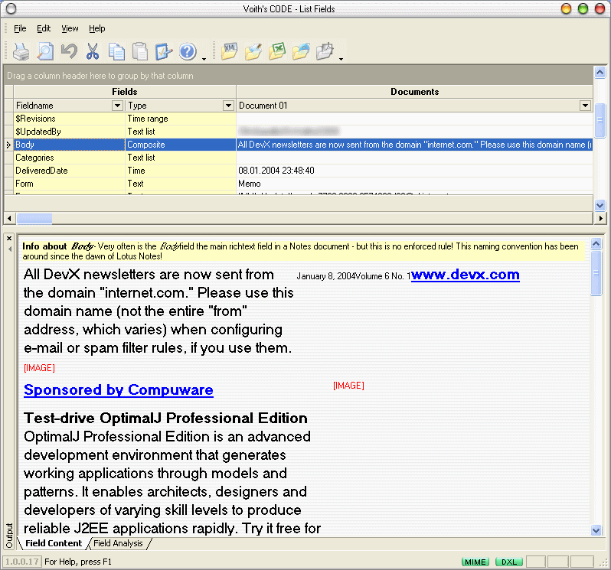This screenshot has width=611, height=570.
Task: Click the Copy documents icon
Action: pyautogui.click(x=116, y=51)
